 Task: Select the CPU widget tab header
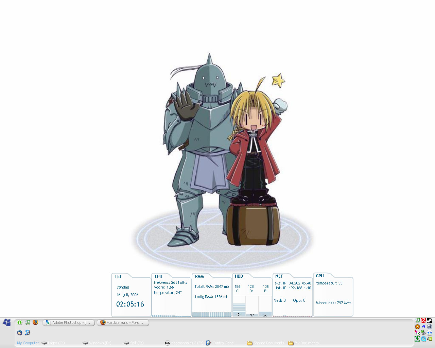(x=159, y=276)
